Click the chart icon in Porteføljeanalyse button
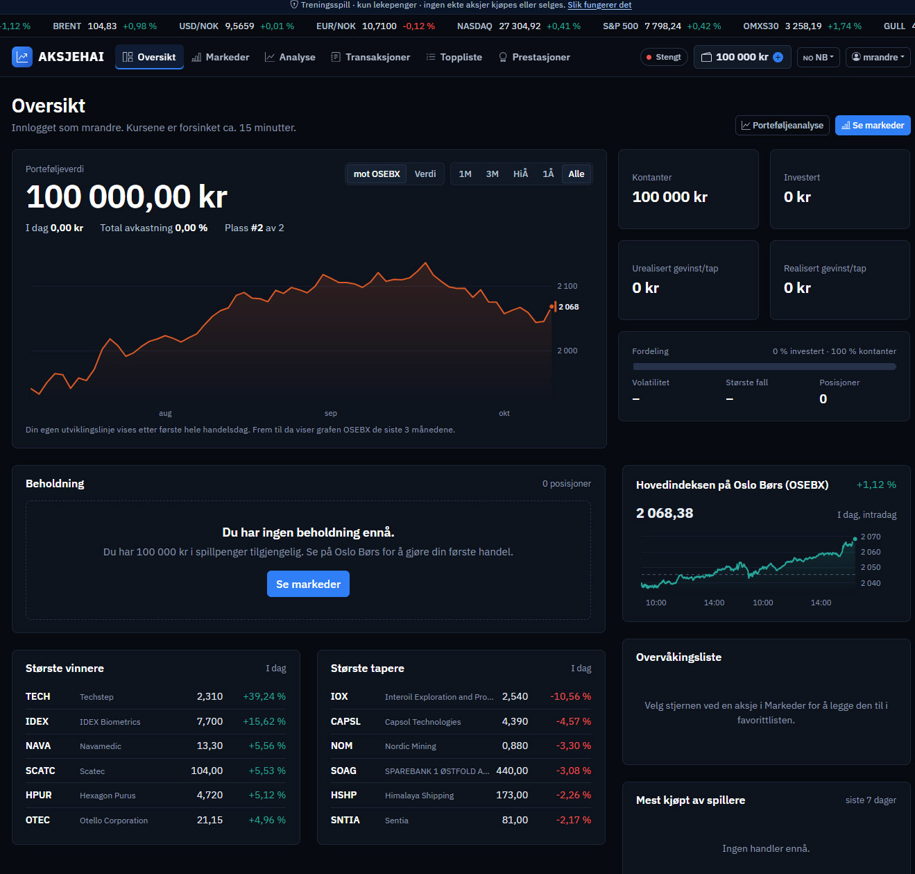 tap(746, 126)
